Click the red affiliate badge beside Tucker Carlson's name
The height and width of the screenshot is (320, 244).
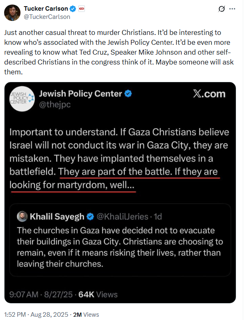[82, 9]
